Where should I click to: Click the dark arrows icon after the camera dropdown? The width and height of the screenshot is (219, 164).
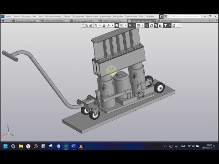[146, 26]
